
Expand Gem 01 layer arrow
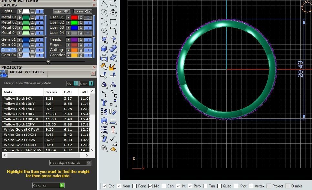click(20, 40)
